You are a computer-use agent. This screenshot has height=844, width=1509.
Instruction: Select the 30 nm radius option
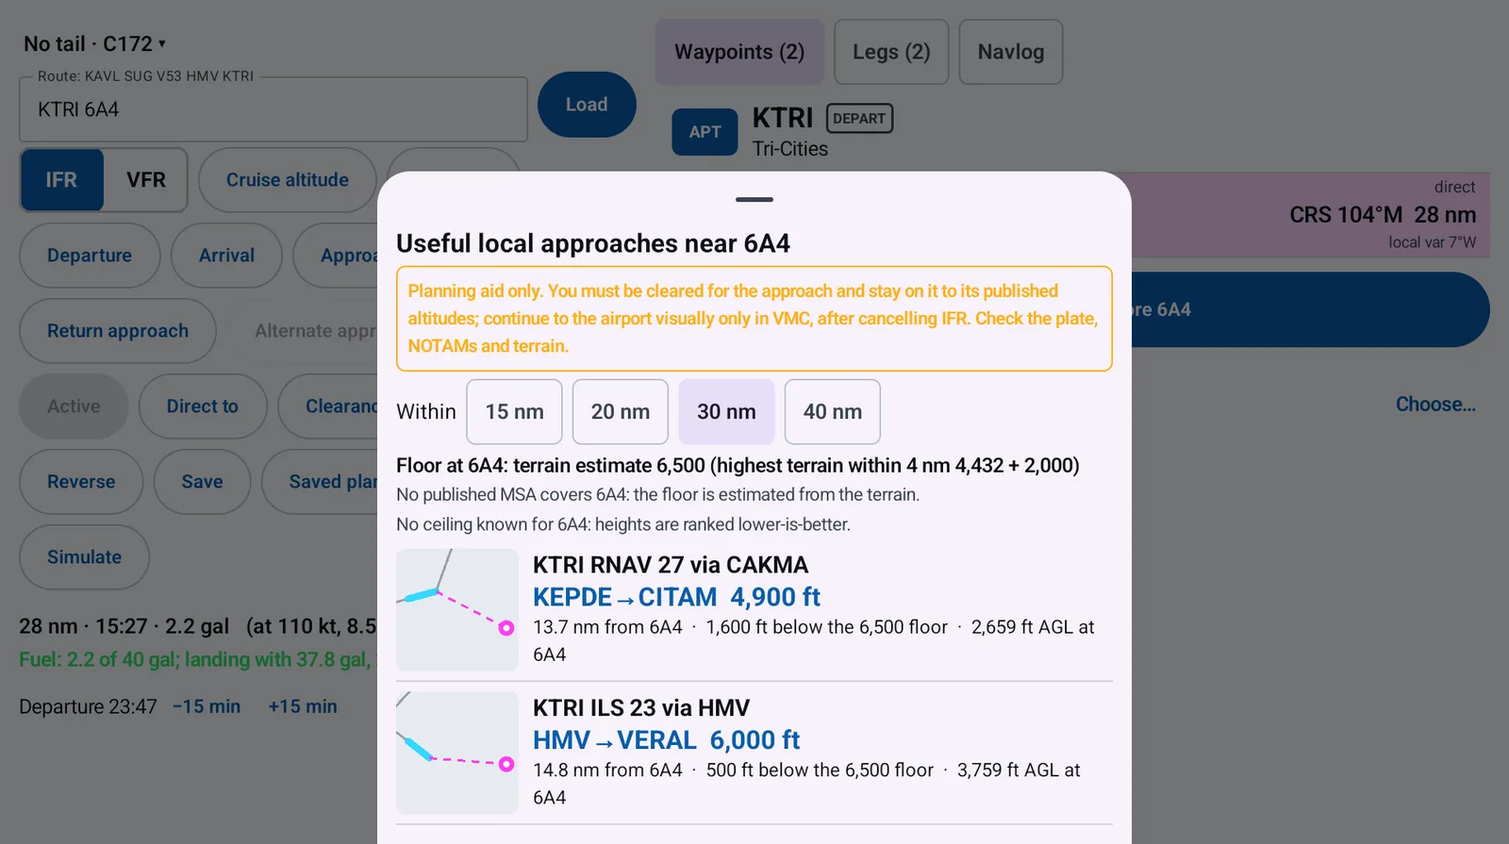[x=726, y=412]
